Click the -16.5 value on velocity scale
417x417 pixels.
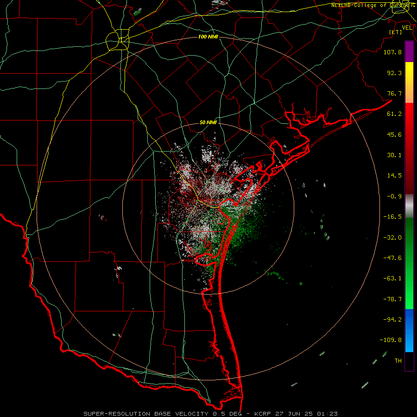(392, 217)
